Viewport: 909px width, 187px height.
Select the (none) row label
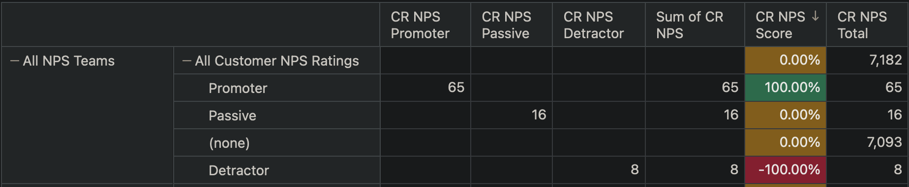(229, 143)
